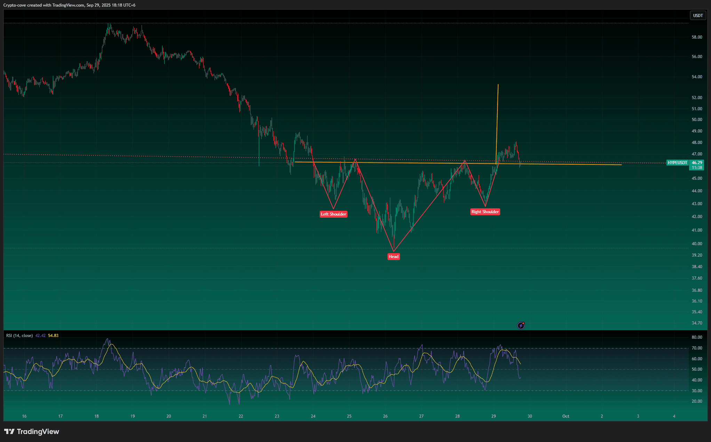Click the 70.00 level on RSI scale
711x442 pixels.
pos(697,348)
